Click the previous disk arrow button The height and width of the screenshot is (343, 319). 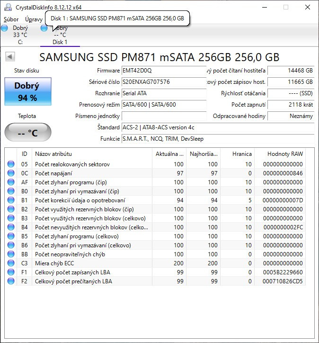click(10, 57)
